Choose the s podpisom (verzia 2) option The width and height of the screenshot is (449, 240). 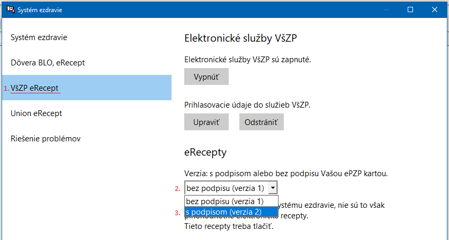231,212
